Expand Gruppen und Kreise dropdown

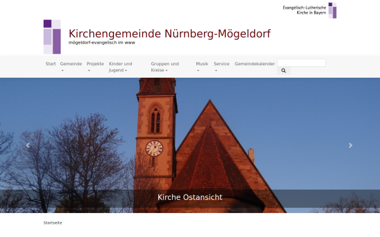165,67
